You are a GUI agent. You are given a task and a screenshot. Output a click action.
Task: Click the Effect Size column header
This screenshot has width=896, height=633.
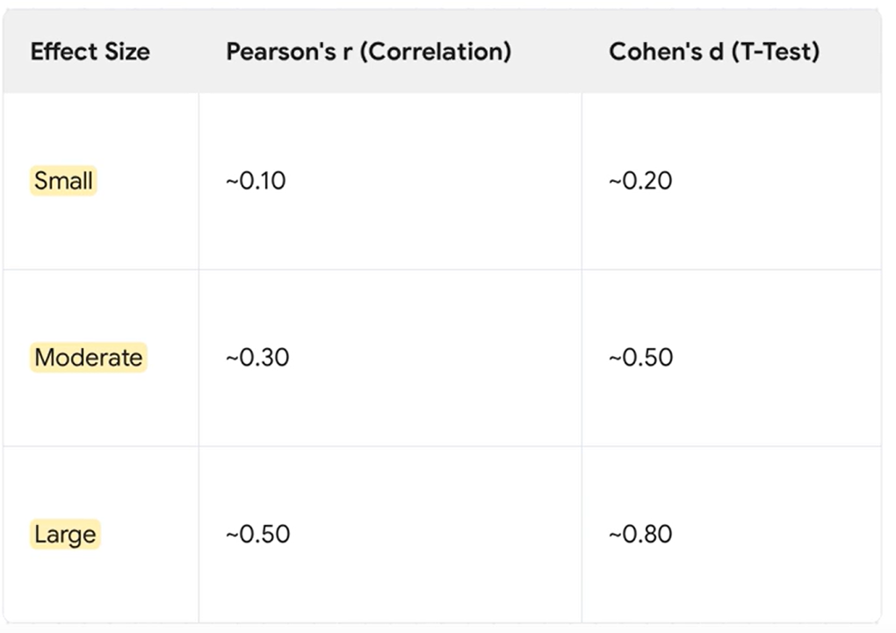coord(90,52)
